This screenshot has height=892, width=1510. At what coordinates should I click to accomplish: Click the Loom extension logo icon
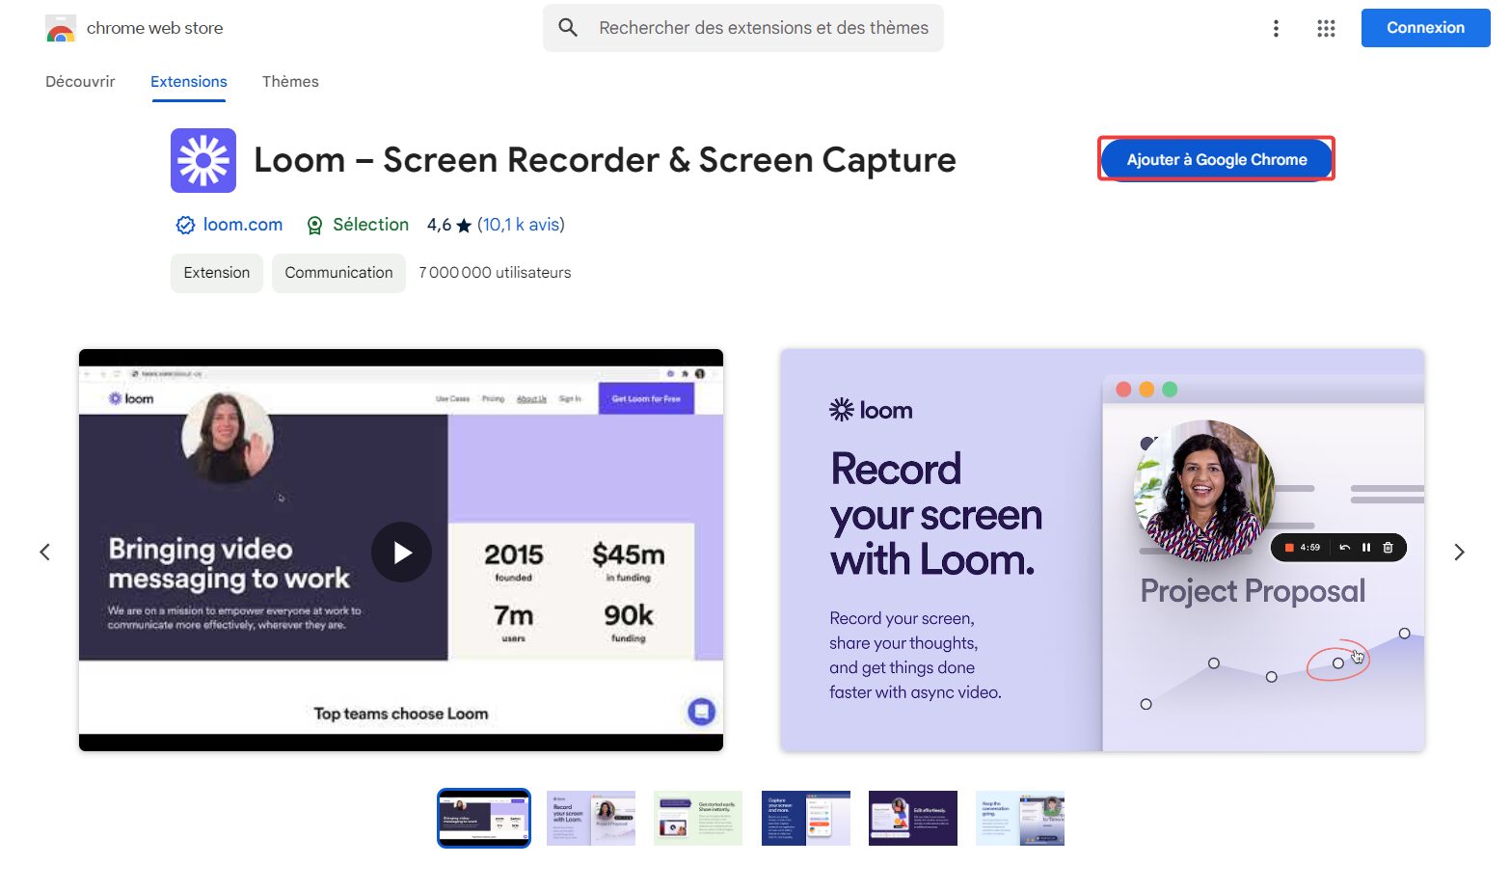[203, 160]
